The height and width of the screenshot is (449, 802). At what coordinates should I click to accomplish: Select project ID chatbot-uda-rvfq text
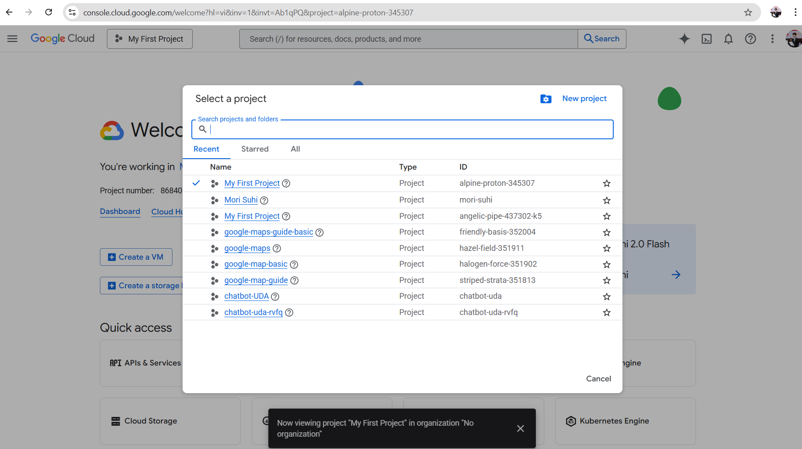tap(488, 312)
